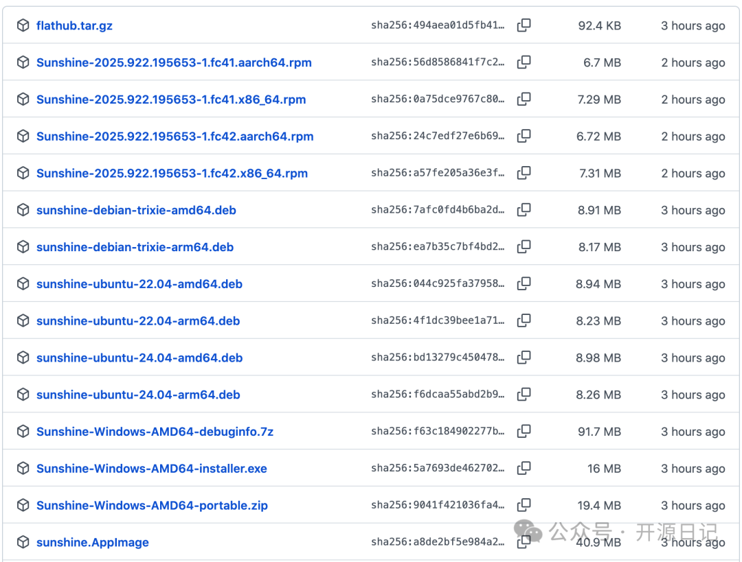The height and width of the screenshot is (562, 742).
Task: Copy hash for sunshine-ubuntu-22.04-arm64.deb
Action: (524, 320)
